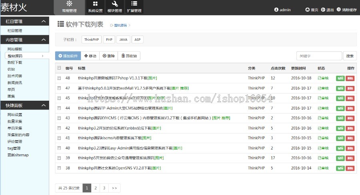
Task: Collapse the 内容管理 sidebar section
Action: coord(43,40)
